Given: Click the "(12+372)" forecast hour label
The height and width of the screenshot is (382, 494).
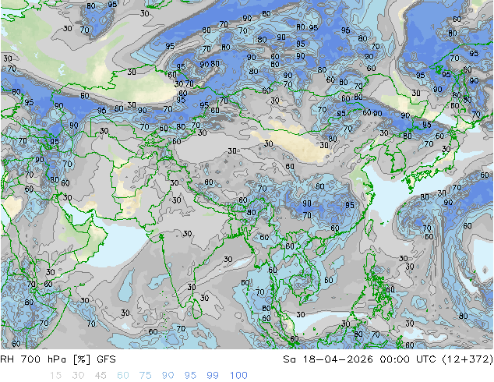Looking at the screenshot, I should 468,359.
